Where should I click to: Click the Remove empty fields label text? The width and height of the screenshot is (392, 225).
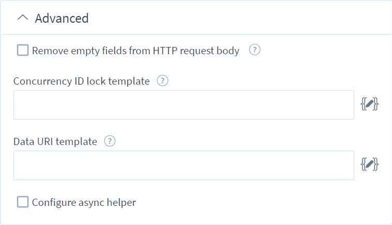tap(136, 51)
